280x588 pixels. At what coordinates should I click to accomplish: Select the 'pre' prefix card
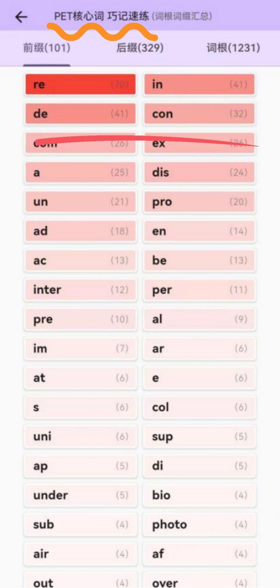(x=80, y=319)
